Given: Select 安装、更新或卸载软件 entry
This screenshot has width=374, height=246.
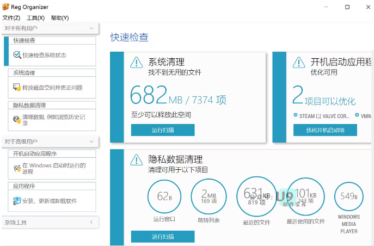Looking at the screenshot, I should (52, 201).
